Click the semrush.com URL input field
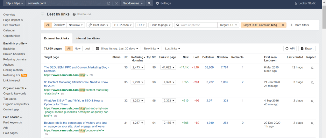 (x=66, y=3)
